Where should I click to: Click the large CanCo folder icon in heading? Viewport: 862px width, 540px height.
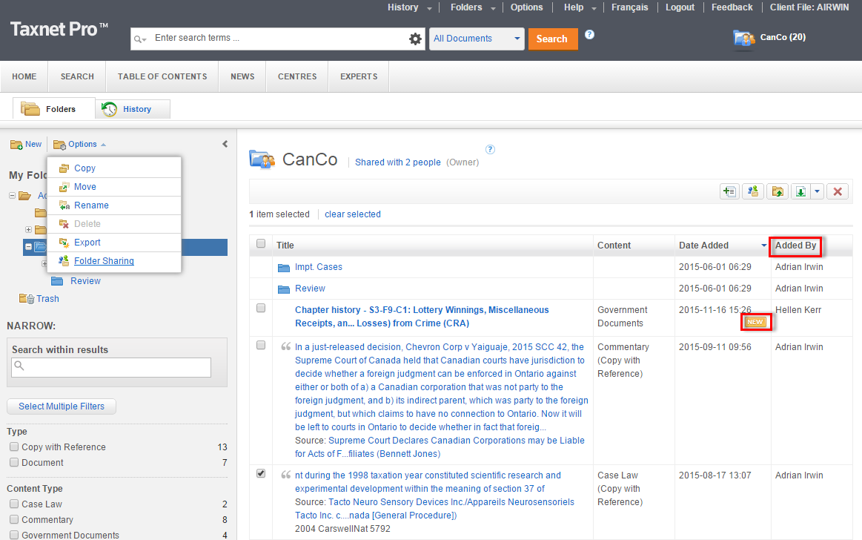[262, 159]
